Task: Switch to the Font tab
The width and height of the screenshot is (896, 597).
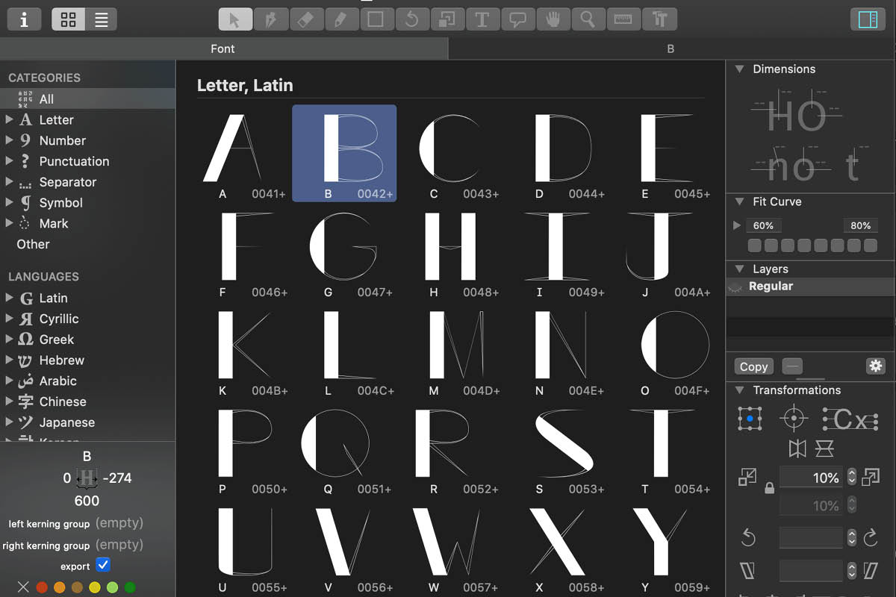Action: click(223, 49)
